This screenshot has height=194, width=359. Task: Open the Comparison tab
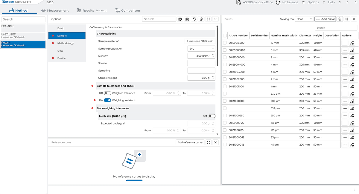pyautogui.click(x=127, y=10)
